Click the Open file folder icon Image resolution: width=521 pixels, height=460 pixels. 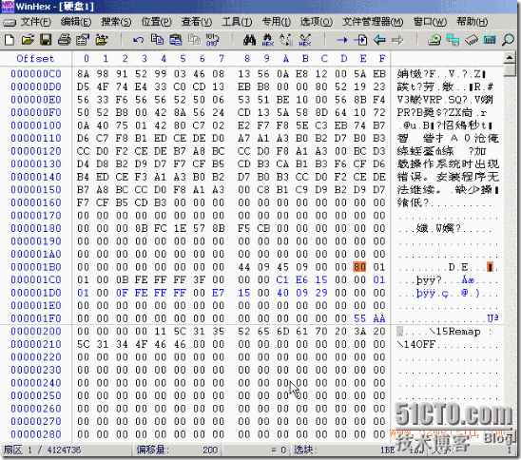coord(28,40)
